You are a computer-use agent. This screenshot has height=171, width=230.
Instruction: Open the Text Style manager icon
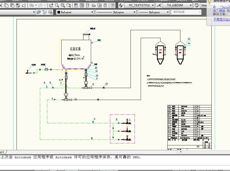click(121, 5)
